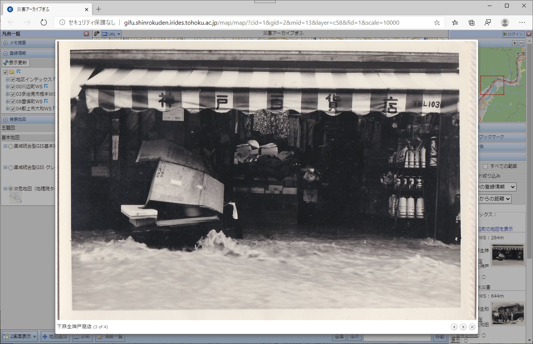Shrink overview map with minus icon
533x344 pixels.
point(521,43)
